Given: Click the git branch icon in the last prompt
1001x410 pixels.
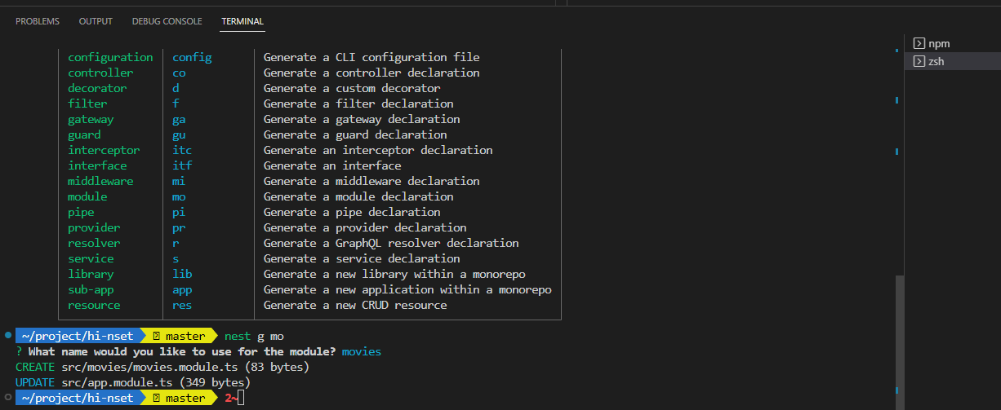Looking at the screenshot, I should click(x=156, y=398).
